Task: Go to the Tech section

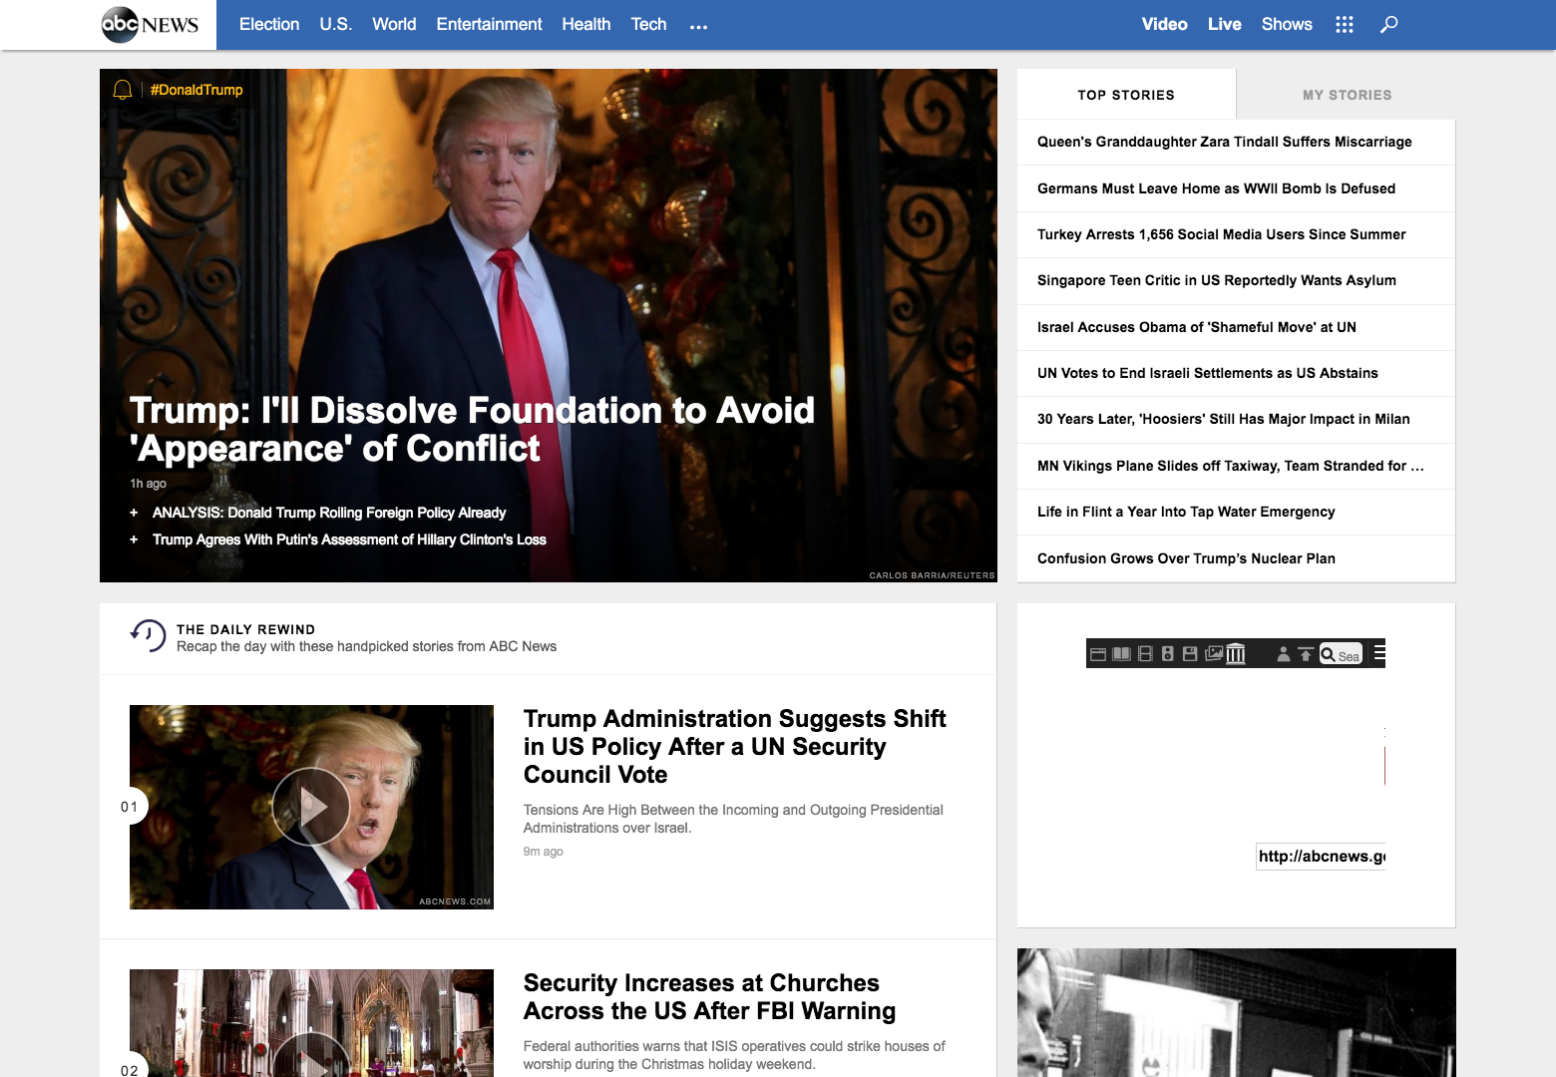Action: [x=648, y=24]
